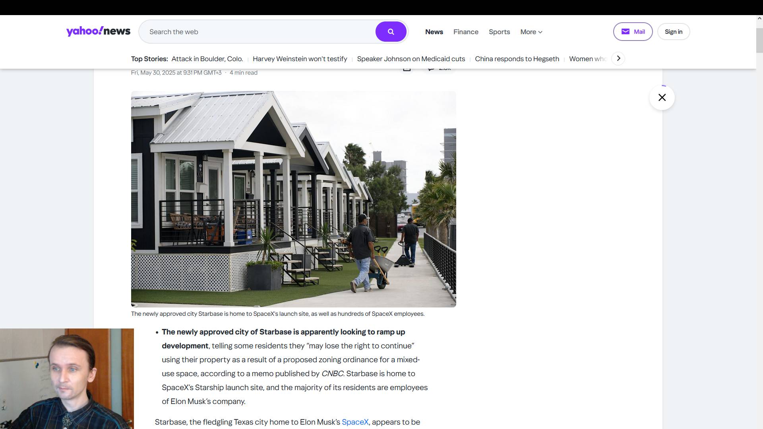
Task: Click the Sign in button
Action: coord(674,32)
